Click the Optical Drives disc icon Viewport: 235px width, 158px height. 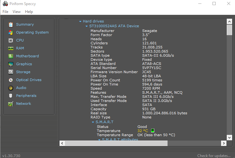tap(11, 80)
